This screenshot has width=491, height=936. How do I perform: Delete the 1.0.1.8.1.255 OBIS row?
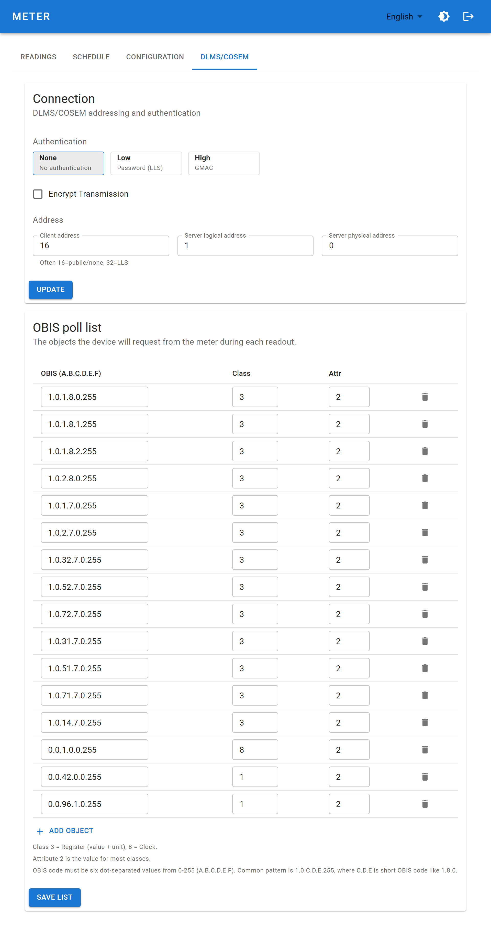coord(425,424)
